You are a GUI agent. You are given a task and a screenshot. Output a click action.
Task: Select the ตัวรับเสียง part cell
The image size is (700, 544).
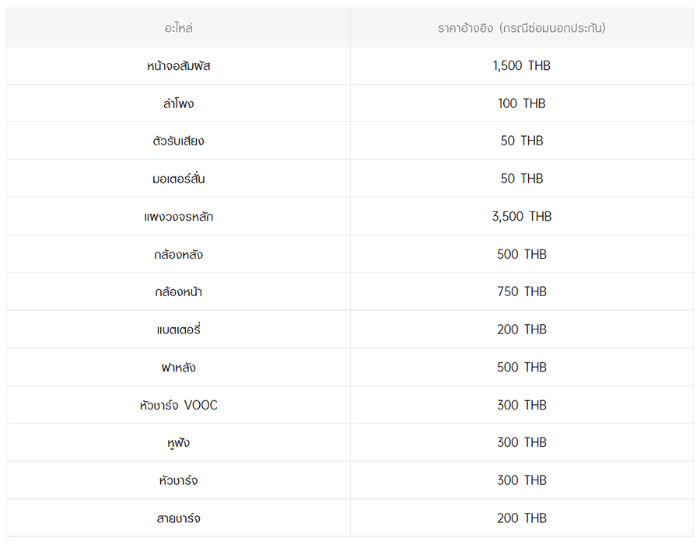click(x=178, y=141)
